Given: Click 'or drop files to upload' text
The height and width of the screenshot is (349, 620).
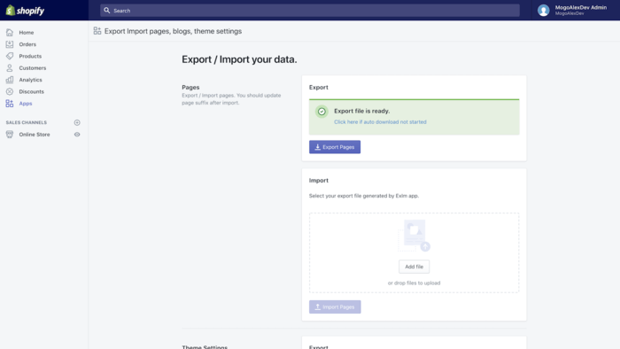Looking at the screenshot, I should coord(414,283).
